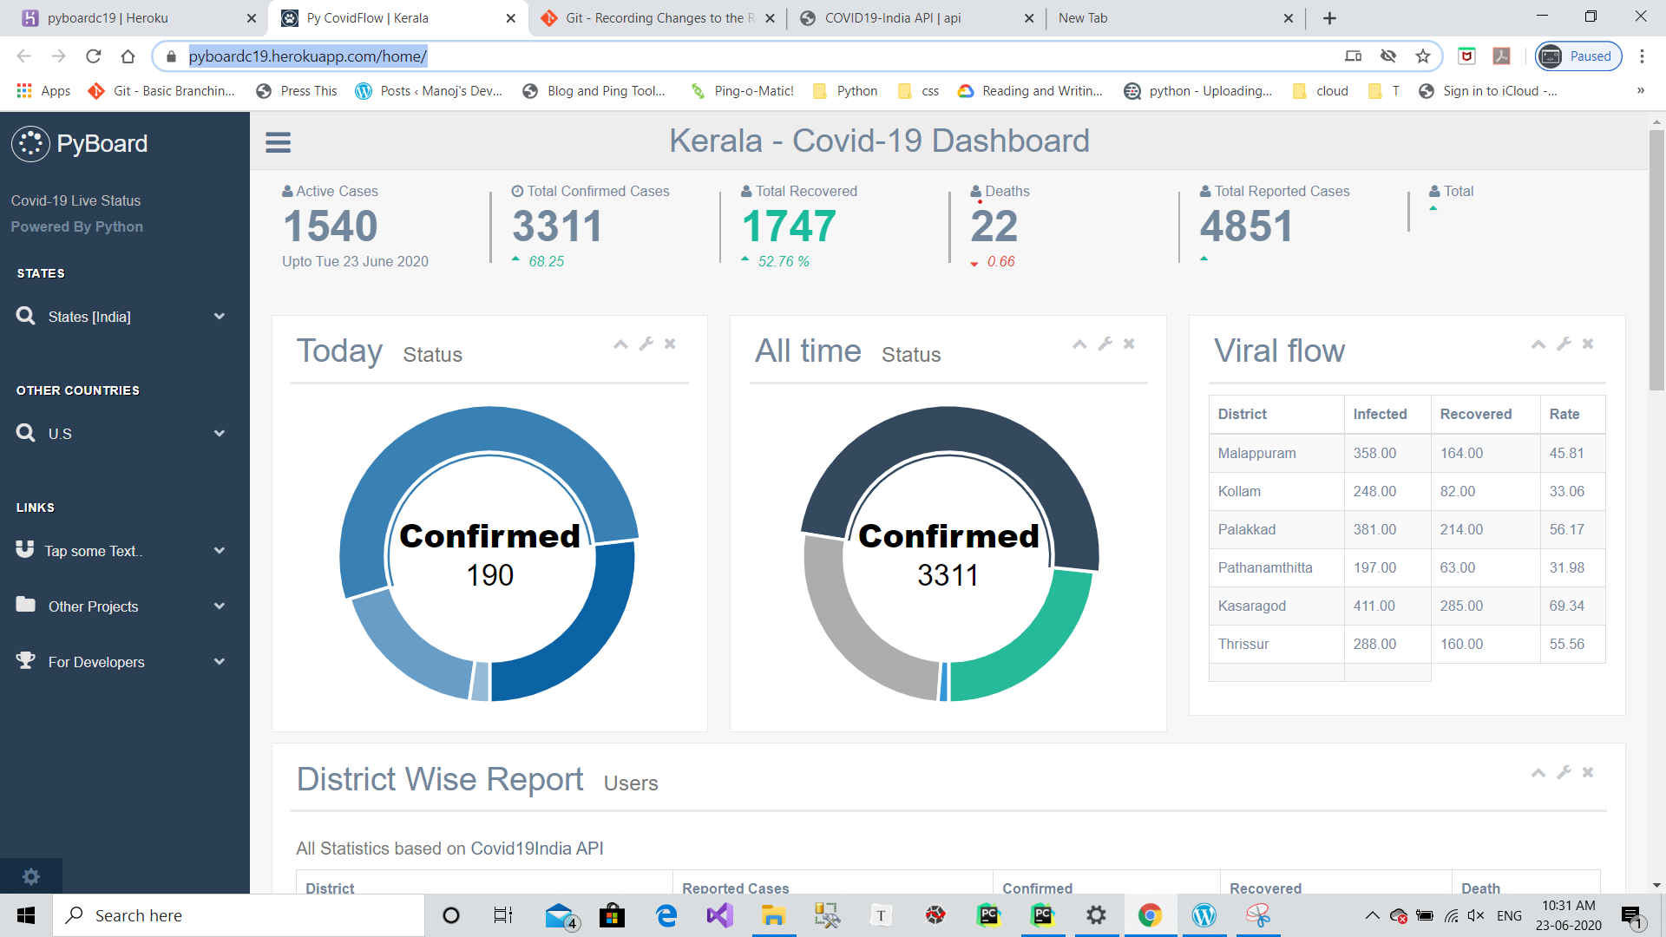Show more bookmarks overflow chevron
This screenshot has height=937, width=1666.
click(1641, 91)
